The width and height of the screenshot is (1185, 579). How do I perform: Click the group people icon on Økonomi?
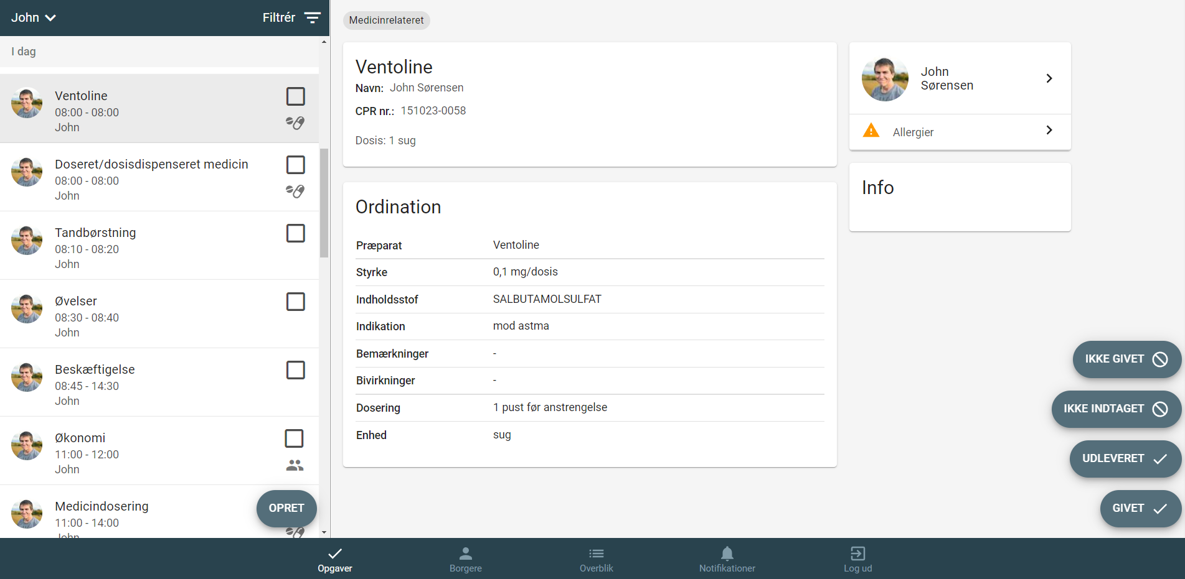[295, 465]
